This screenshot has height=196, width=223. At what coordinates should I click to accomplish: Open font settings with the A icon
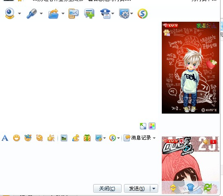[5, 138]
